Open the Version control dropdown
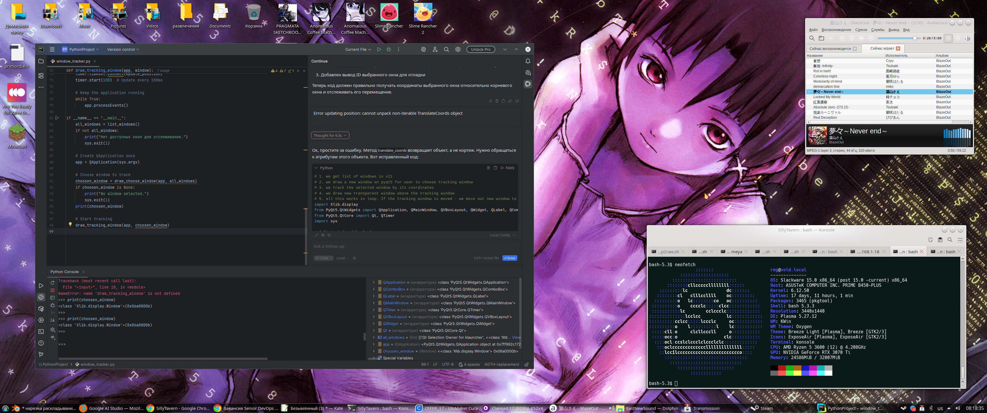Image resolution: width=987 pixels, height=413 pixels. coord(123,49)
